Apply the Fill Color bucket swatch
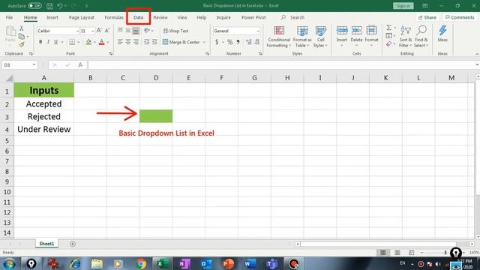This screenshot has width=480, height=270. coord(88,42)
